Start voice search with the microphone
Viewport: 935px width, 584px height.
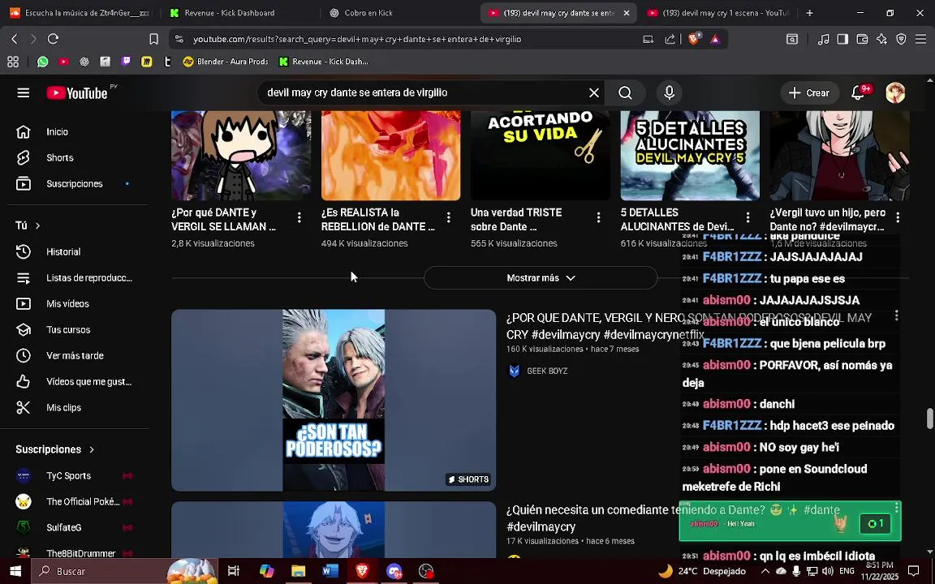(669, 93)
